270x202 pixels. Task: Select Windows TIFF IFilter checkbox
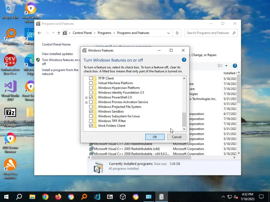point(91,121)
